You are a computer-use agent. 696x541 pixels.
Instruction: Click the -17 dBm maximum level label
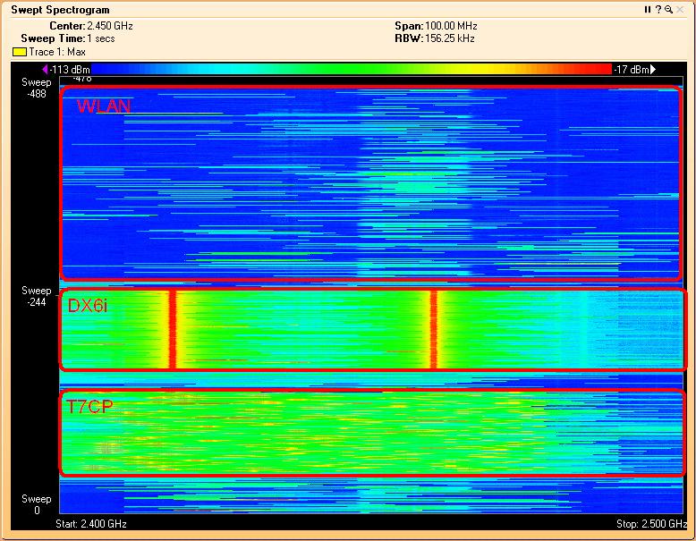click(x=632, y=69)
